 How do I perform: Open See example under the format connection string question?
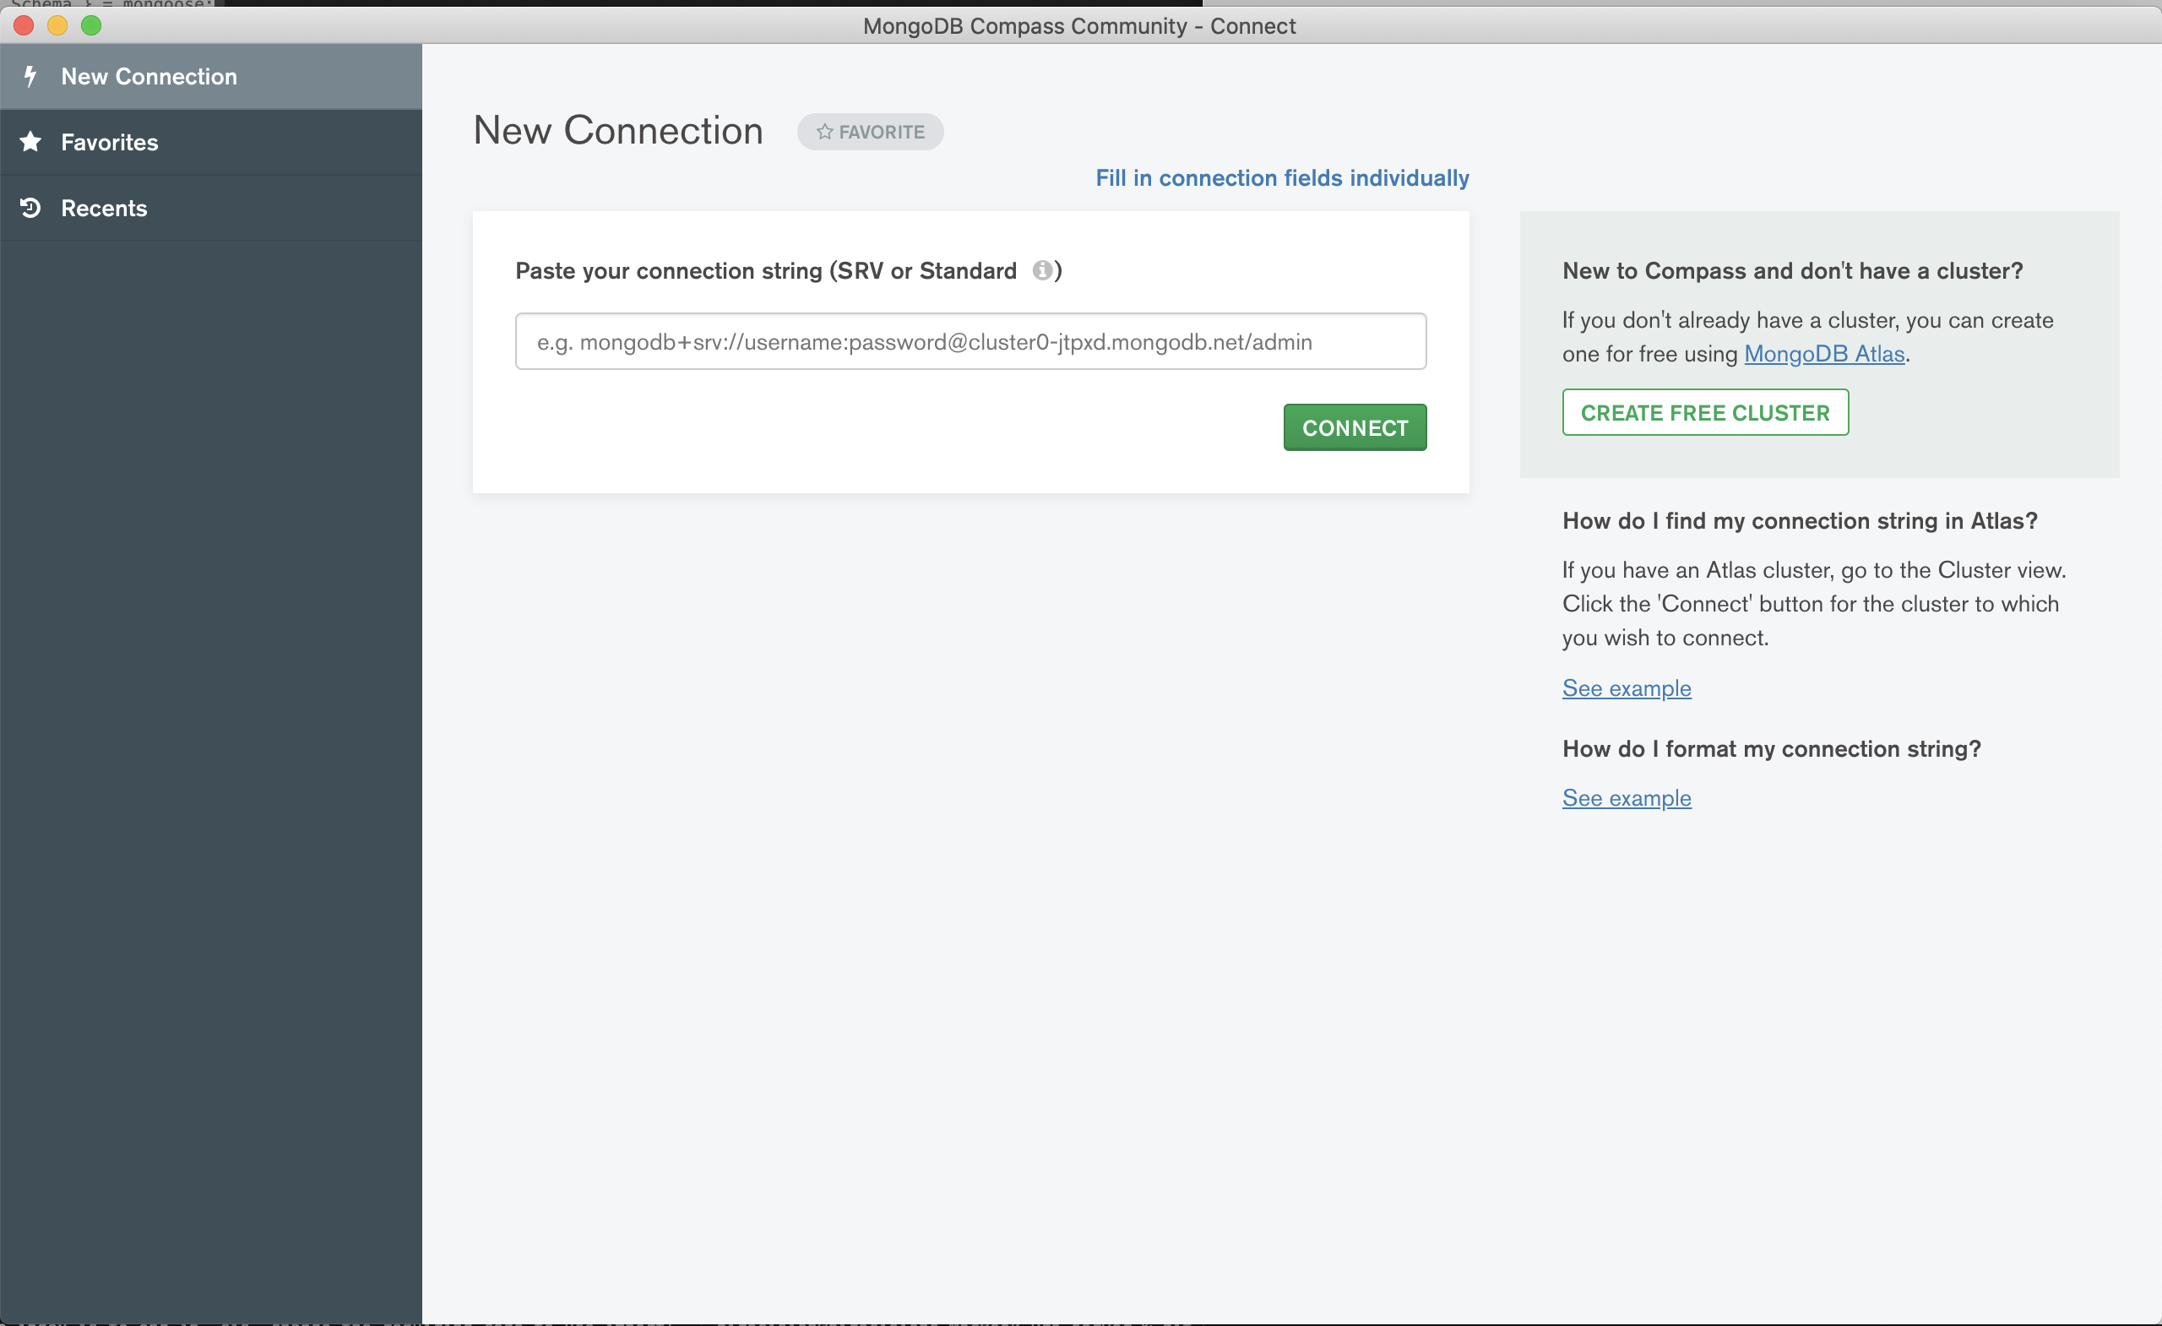click(1626, 797)
